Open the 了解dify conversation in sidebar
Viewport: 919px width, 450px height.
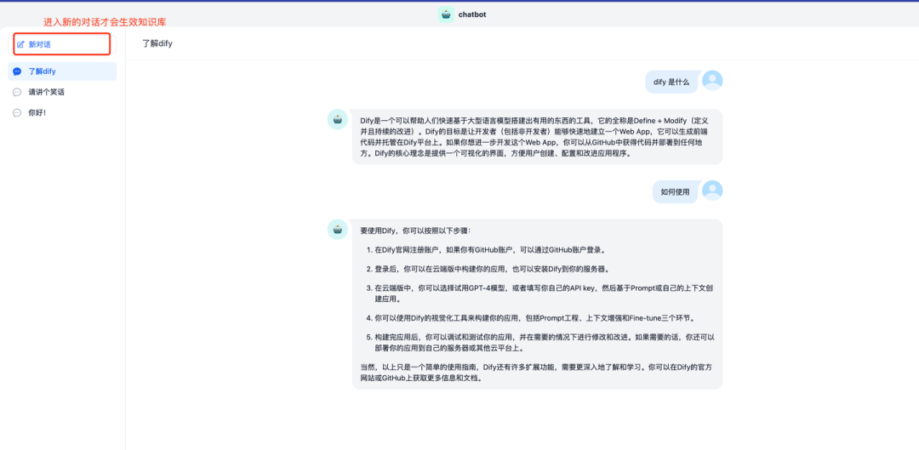[x=62, y=71]
